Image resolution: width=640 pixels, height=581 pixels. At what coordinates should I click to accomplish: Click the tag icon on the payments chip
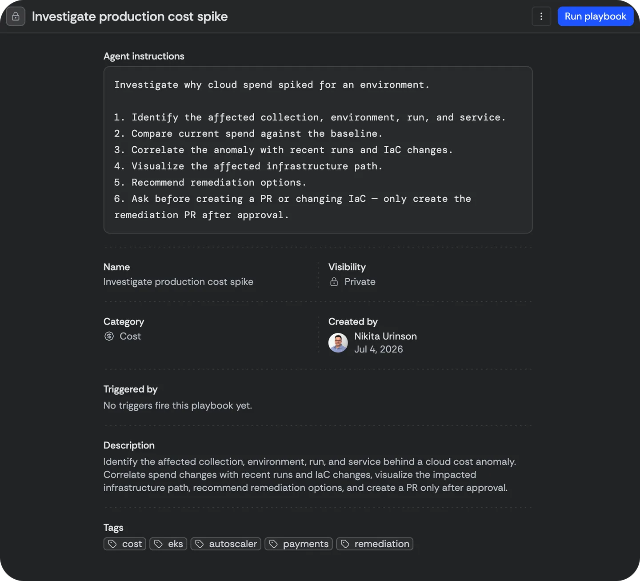tap(273, 544)
